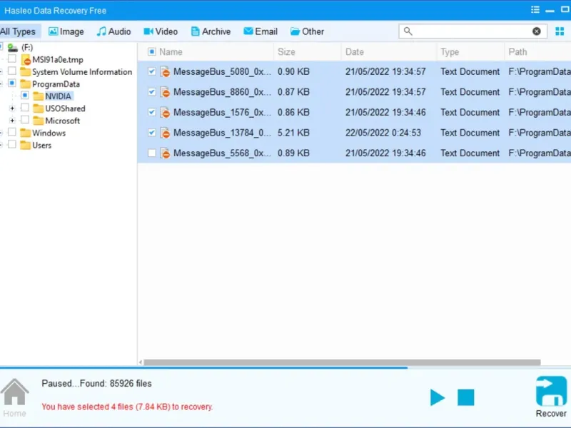Select the Windows tree label
571x428 pixels.
pos(49,133)
